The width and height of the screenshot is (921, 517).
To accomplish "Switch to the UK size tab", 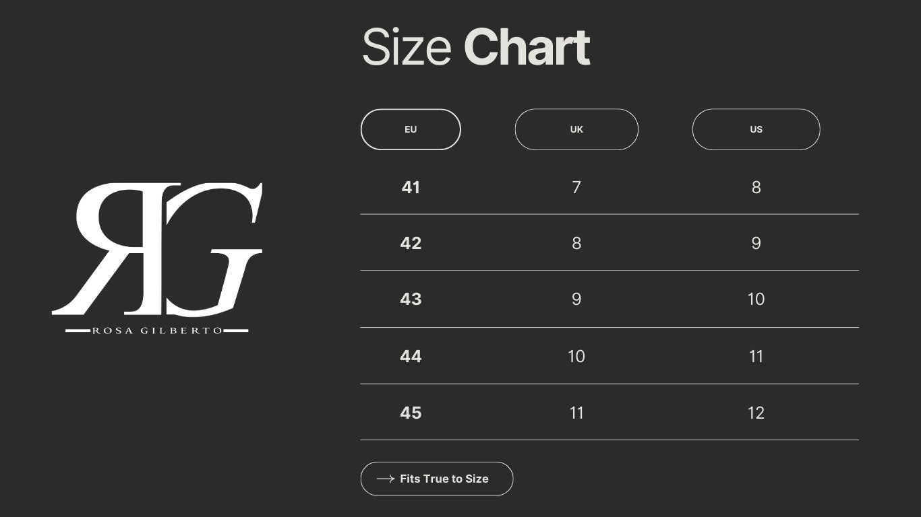I will (576, 129).
